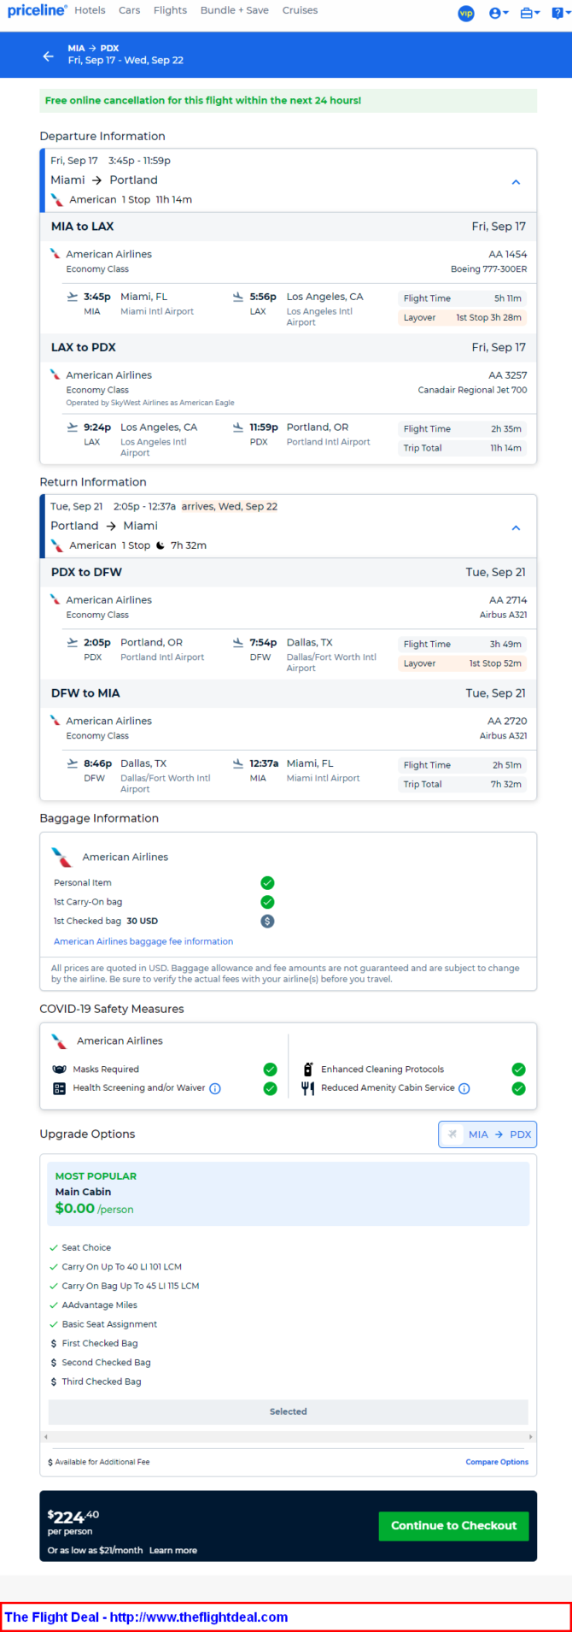The height and width of the screenshot is (1632, 572).
Task: Collapse the Portland to Miami return details
Action: click(516, 528)
